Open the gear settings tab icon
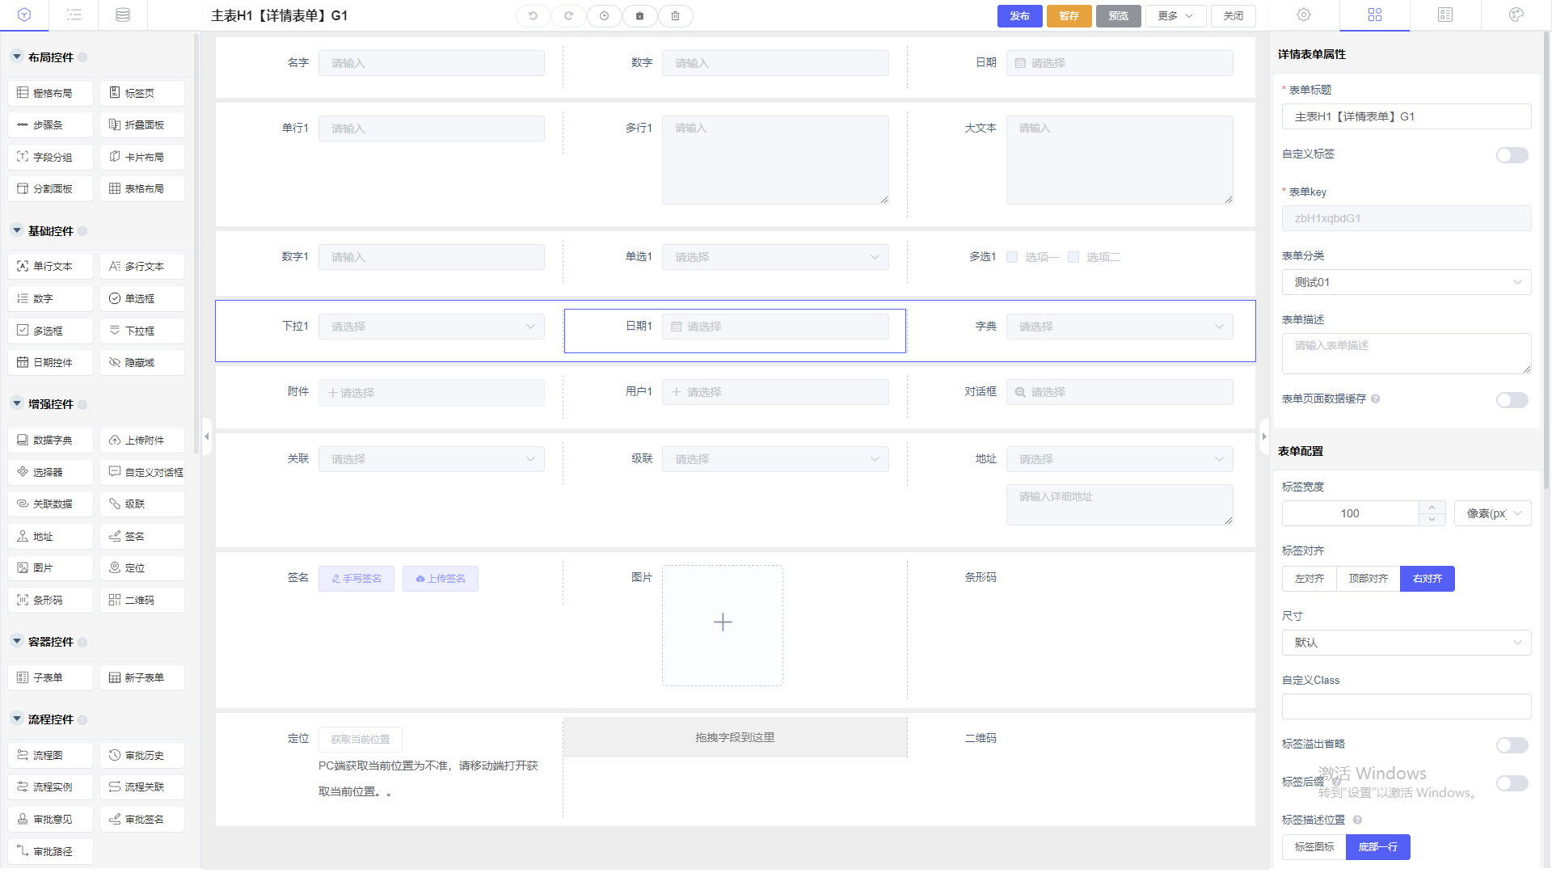Image resolution: width=1552 pixels, height=873 pixels. (1304, 15)
